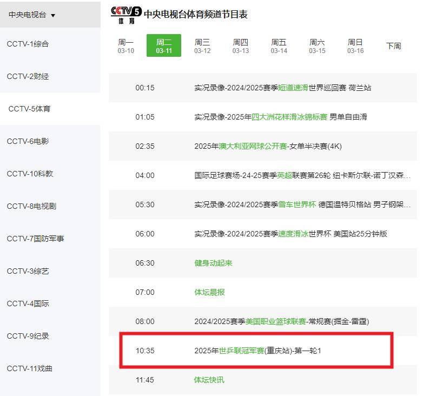Go to 下周 schedule
The width and height of the screenshot is (423, 396).
click(x=394, y=46)
